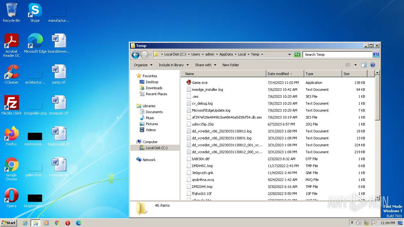
Task: Select timespain.rtf desktop file
Action: coord(59,105)
